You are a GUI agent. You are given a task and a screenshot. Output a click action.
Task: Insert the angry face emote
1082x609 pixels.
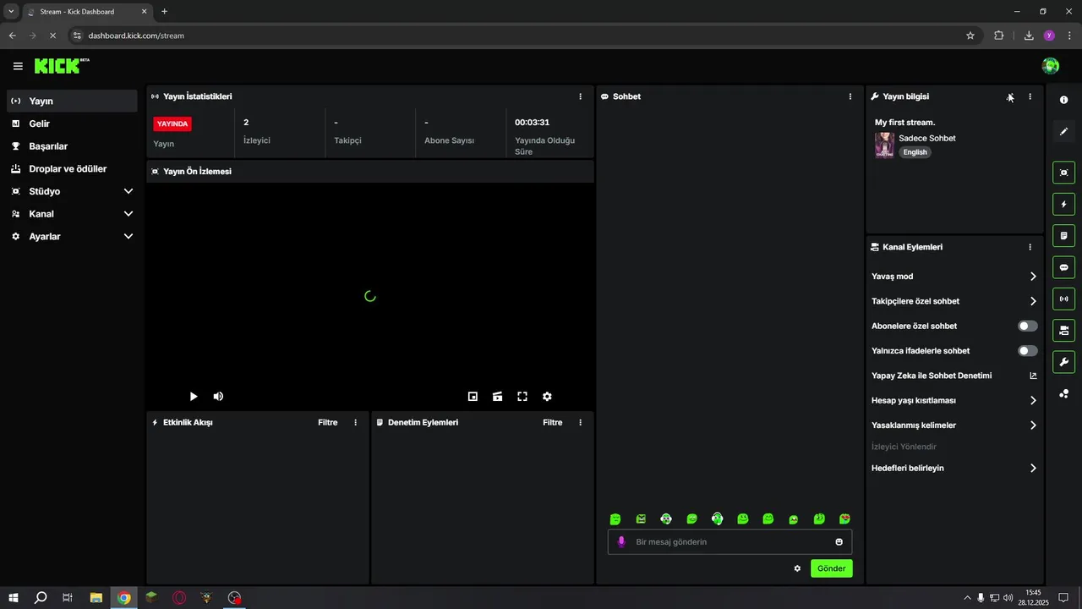click(641, 518)
